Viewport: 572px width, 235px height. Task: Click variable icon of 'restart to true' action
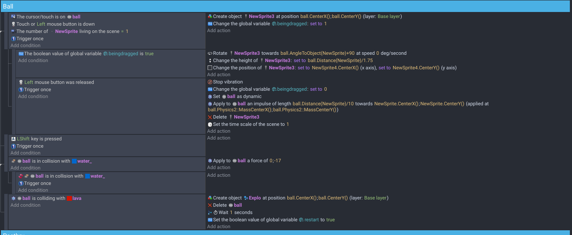[x=210, y=220]
